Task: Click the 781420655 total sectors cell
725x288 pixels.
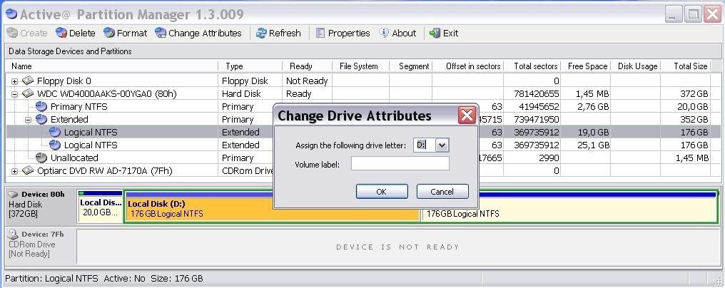Action: coord(536,94)
